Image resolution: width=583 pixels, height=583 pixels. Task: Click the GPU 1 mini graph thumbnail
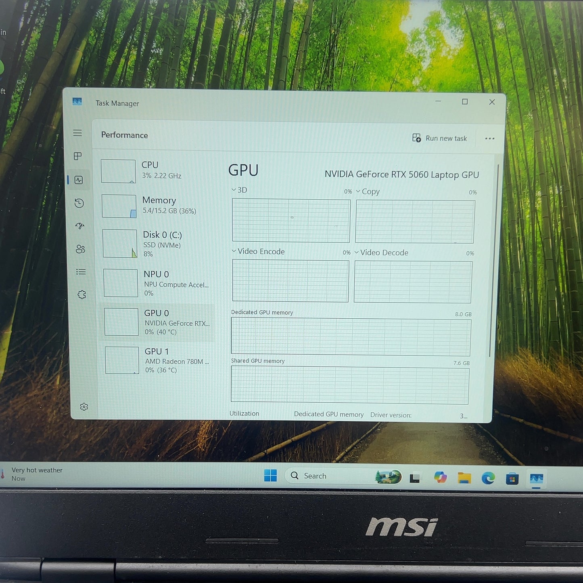(122, 360)
